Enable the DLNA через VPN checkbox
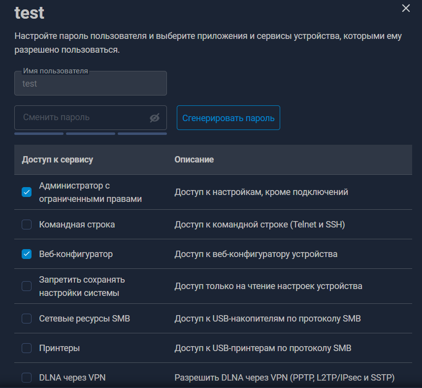Screen dimensions: 422x388 click(27, 378)
